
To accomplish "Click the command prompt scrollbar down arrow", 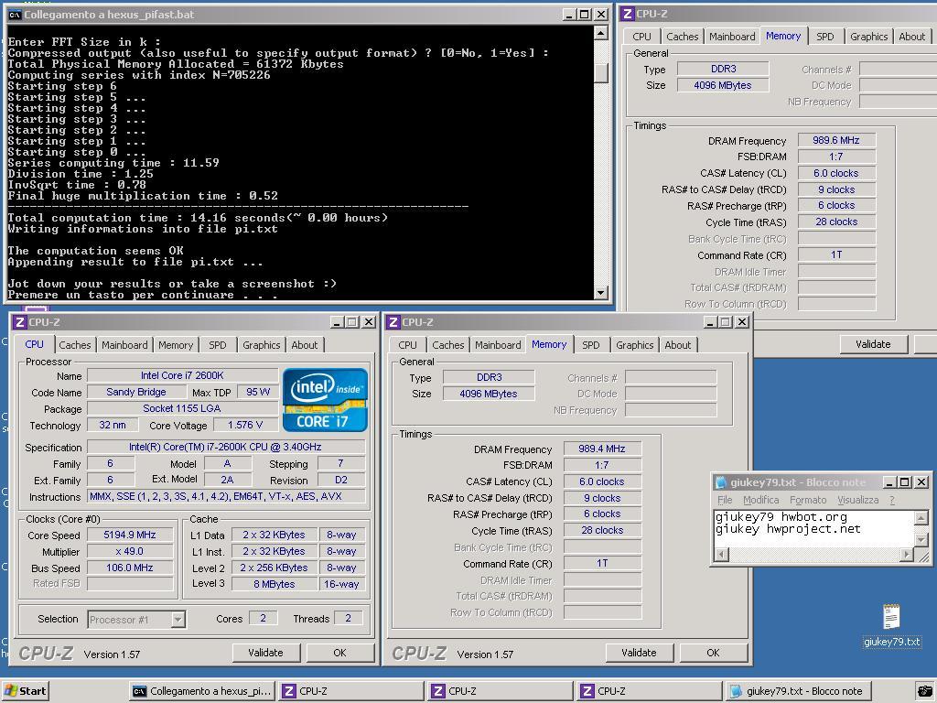I will tap(601, 292).
